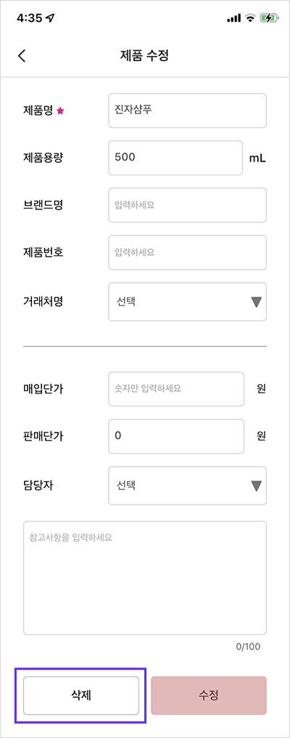
Task: Tap the 제품 수정 page title
Action: point(145,55)
